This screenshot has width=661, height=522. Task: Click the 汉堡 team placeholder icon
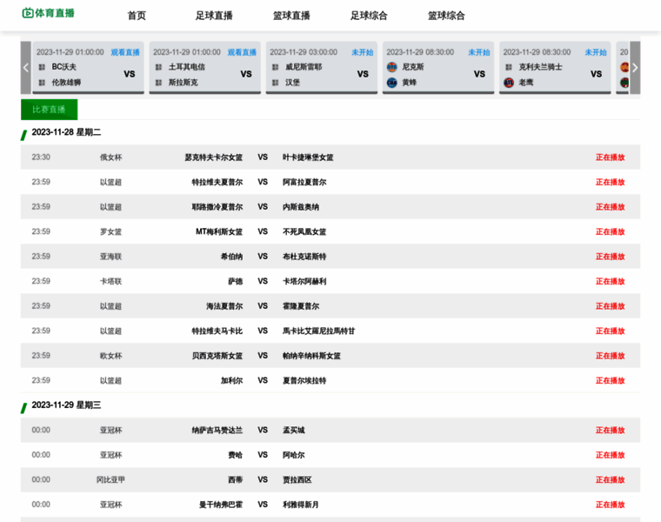pyautogui.click(x=275, y=83)
